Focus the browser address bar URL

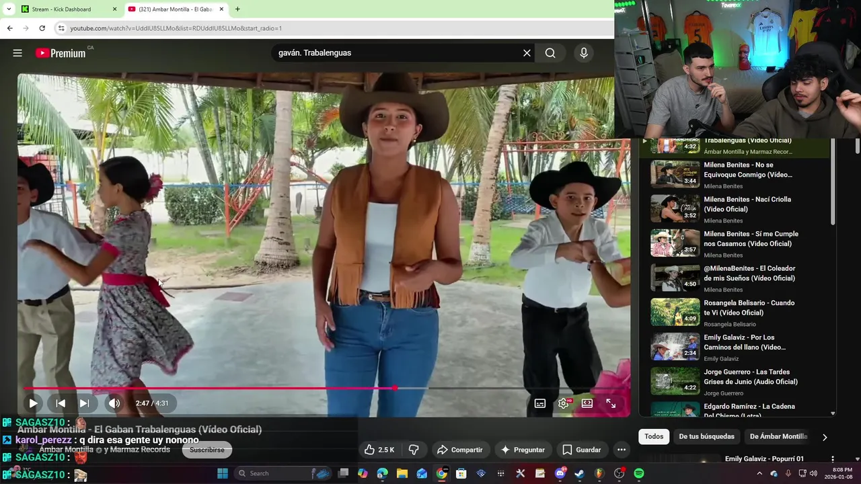[176, 28]
